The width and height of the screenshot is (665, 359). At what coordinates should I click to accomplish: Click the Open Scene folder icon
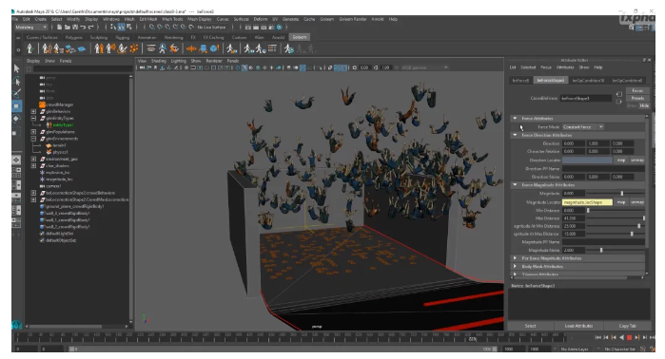tap(67, 28)
